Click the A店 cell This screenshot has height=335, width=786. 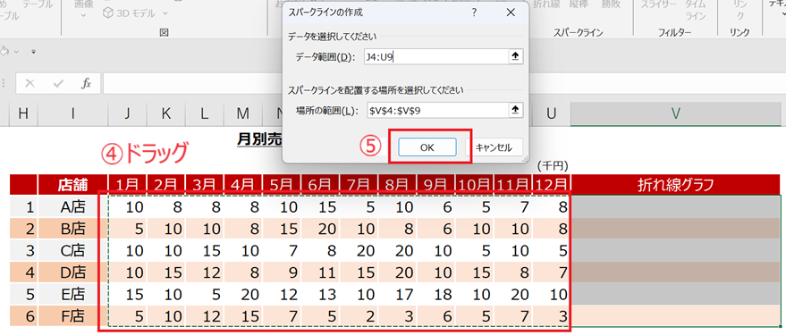tap(72, 207)
